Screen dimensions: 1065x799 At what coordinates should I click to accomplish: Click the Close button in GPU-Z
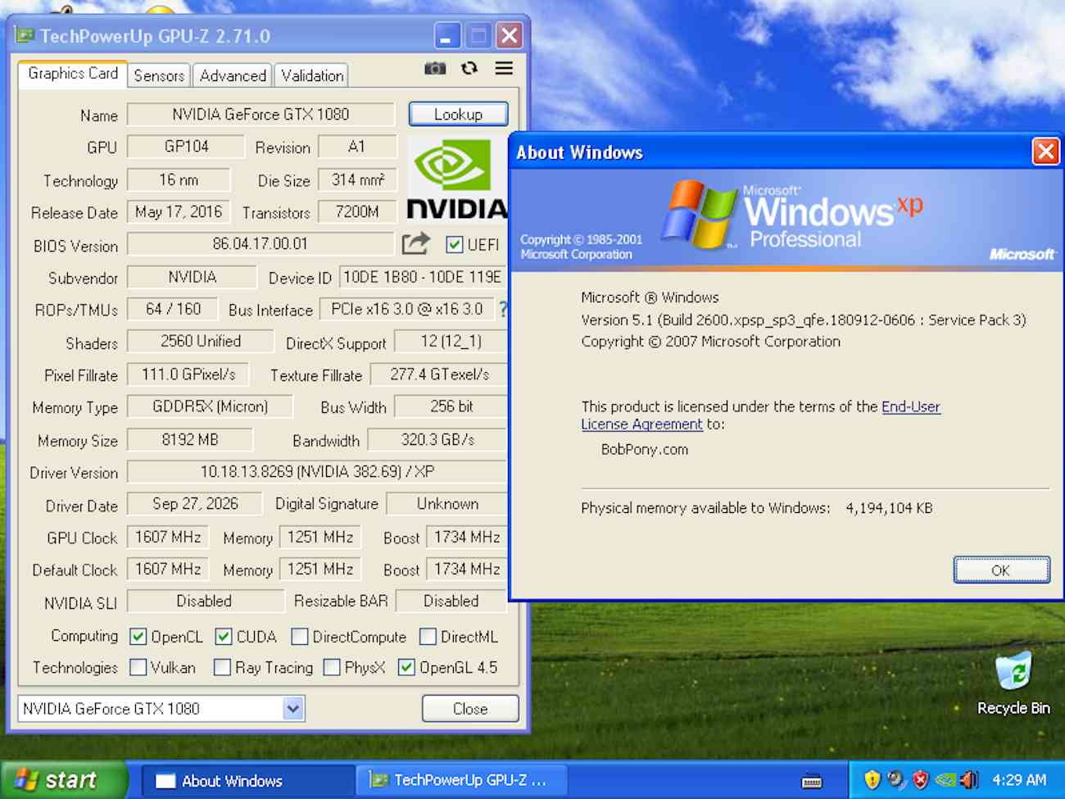pos(470,709)
